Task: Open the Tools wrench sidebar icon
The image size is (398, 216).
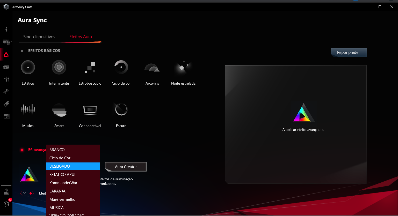Action: coord(6,91)
